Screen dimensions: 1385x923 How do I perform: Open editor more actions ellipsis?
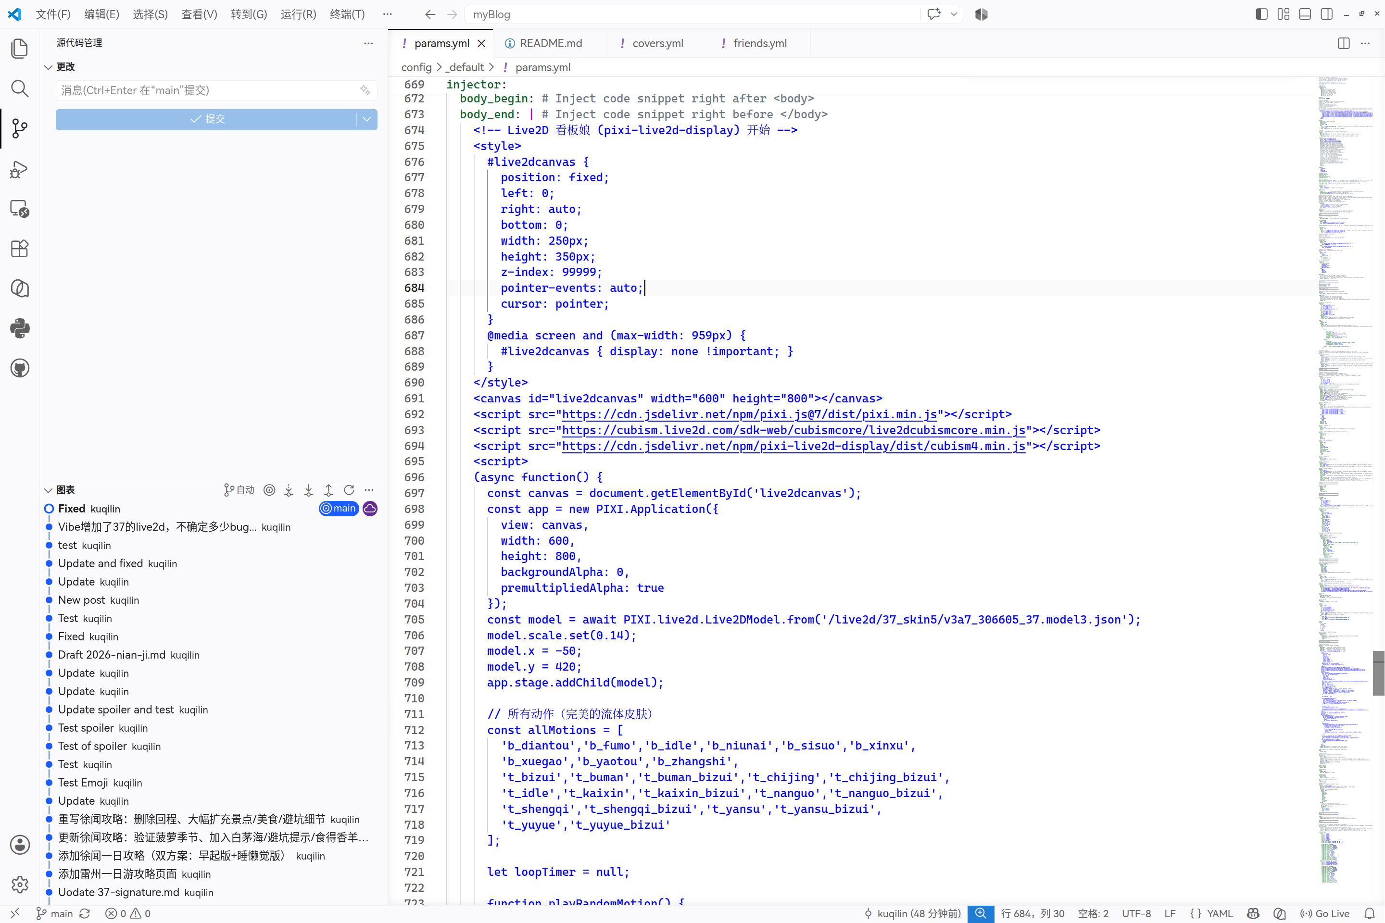(x=1365, y=44)
